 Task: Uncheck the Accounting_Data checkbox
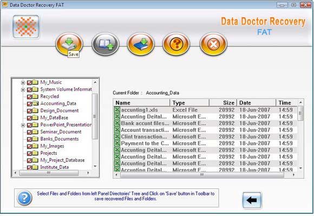pyautogui.click(x=29, y=104)
